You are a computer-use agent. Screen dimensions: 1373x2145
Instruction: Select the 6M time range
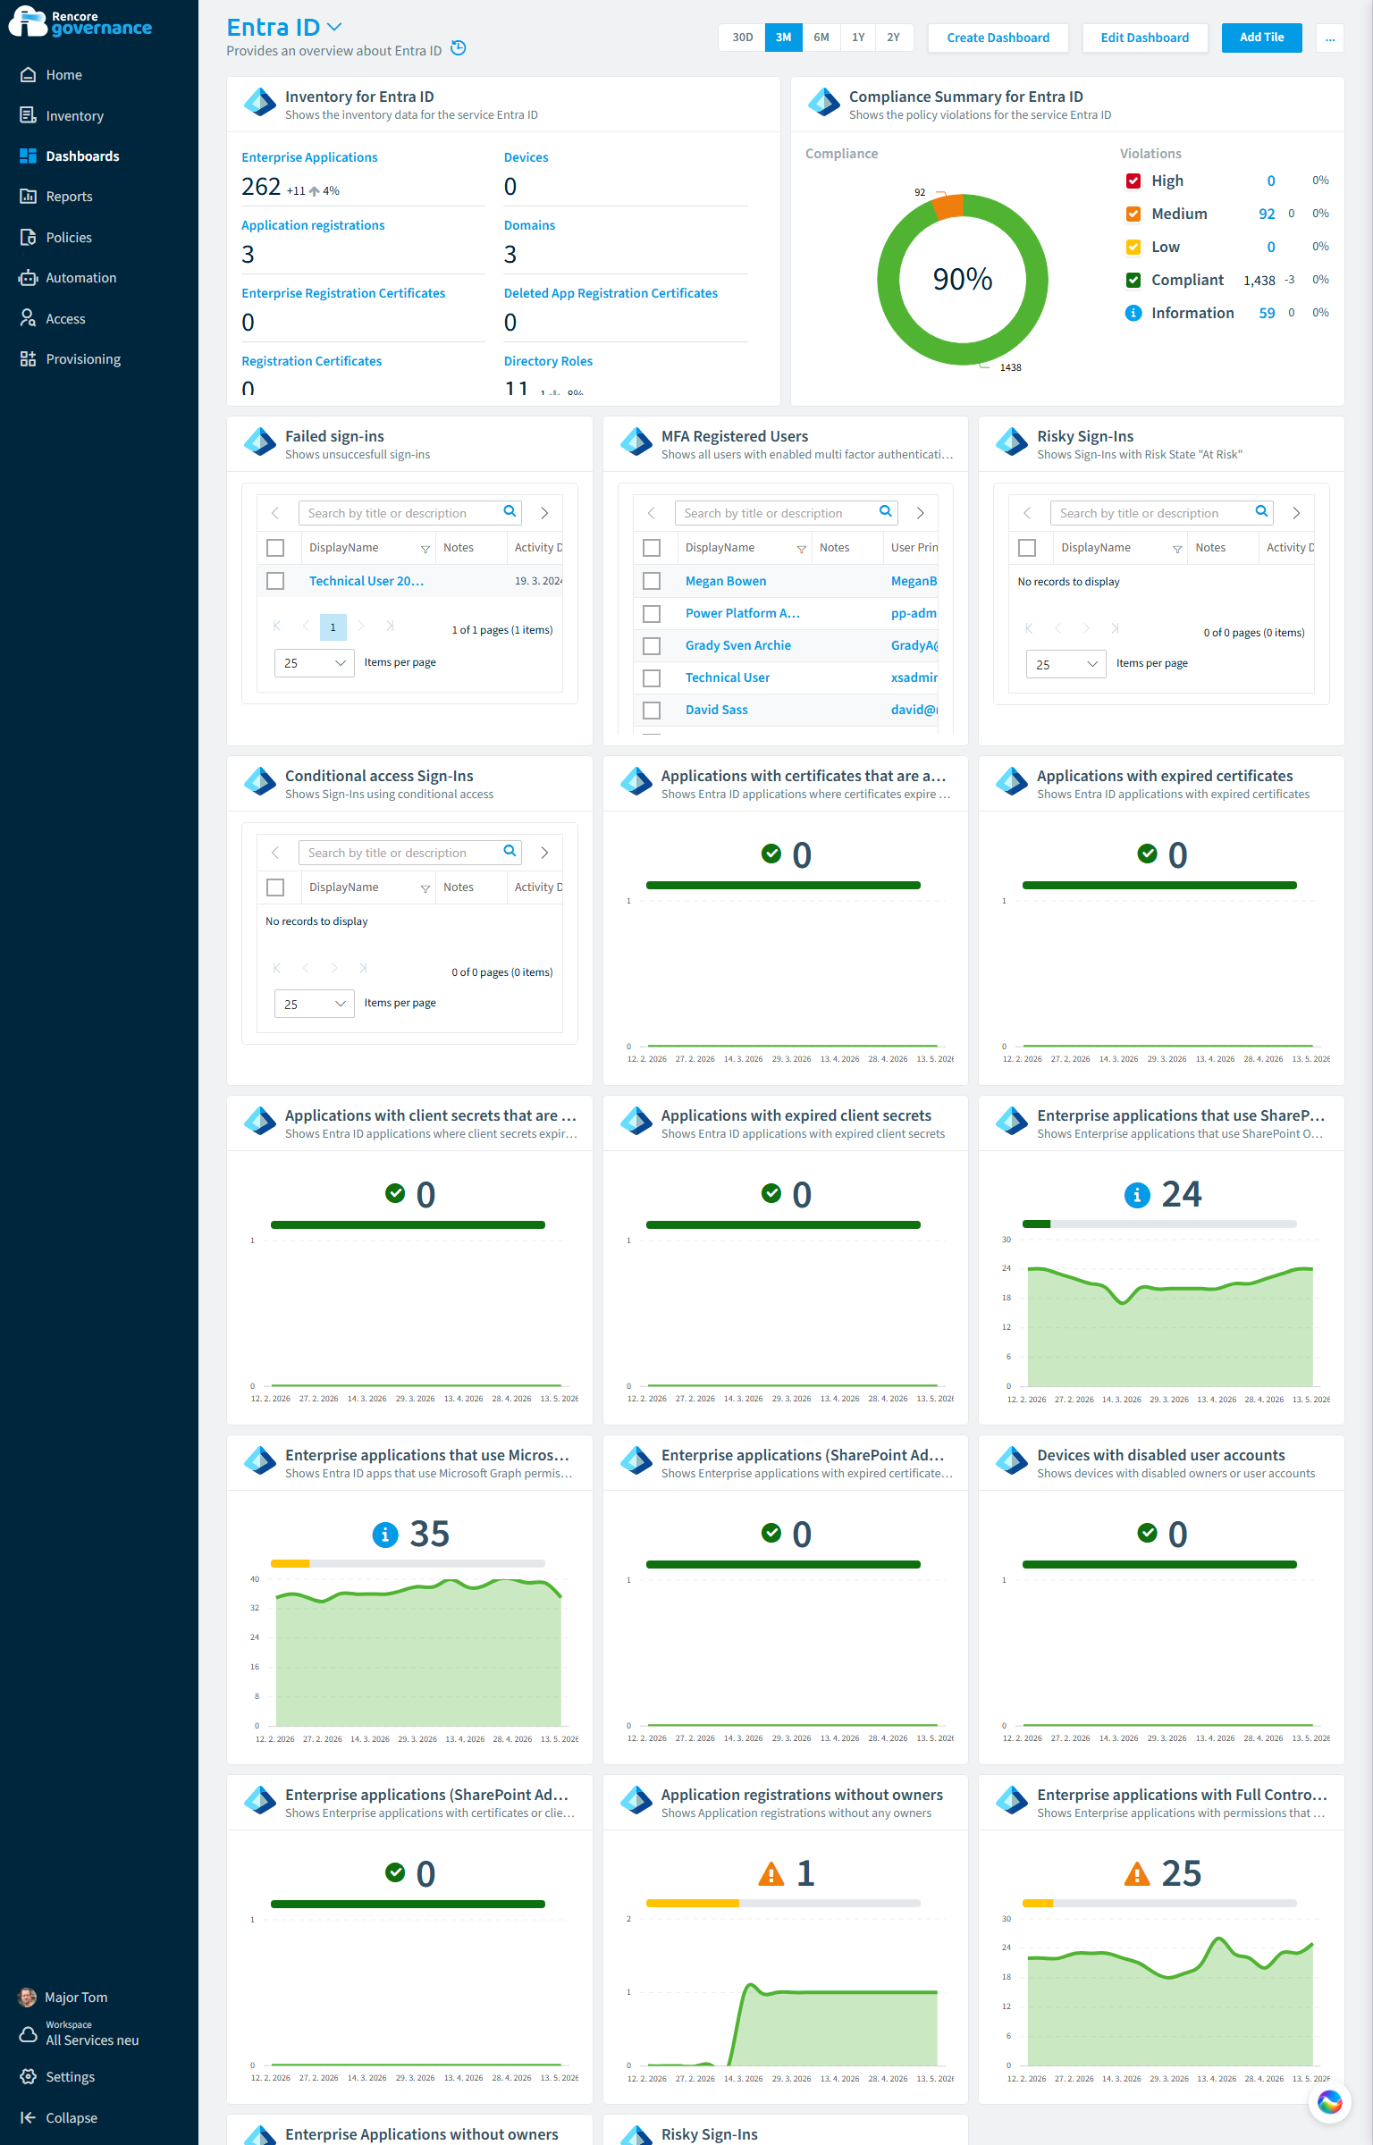[821, 38]
